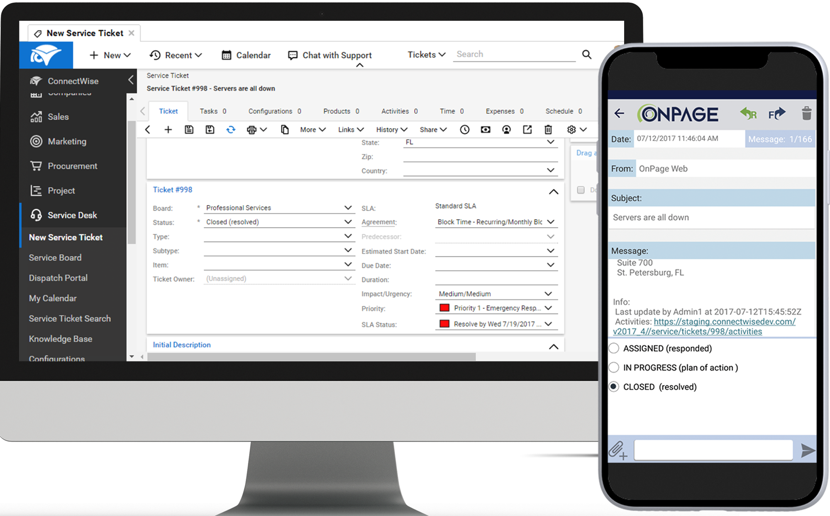Tap the OnPage forward icon
This screenshot has width=830, height=516.
point(777,113)
